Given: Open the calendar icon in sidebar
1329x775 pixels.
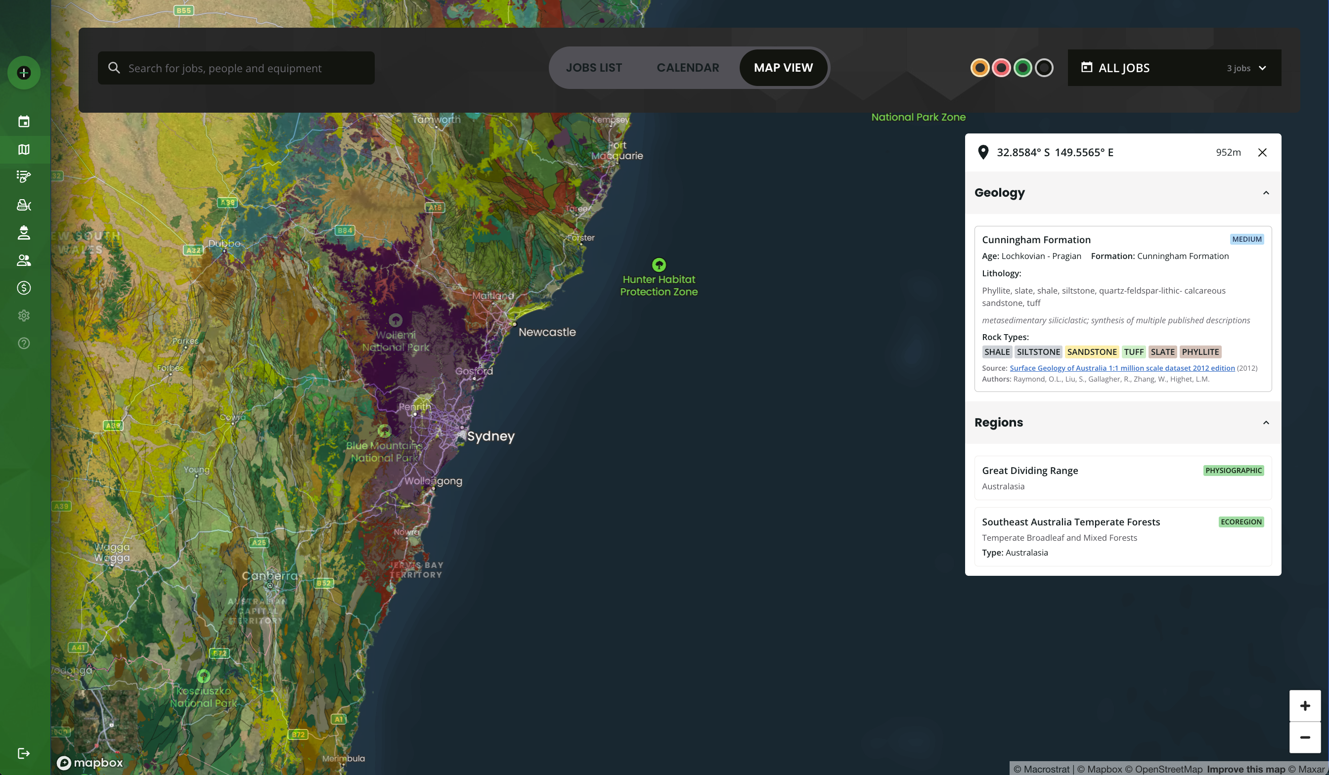Looking at the screenshot, I should click(24, 121).
